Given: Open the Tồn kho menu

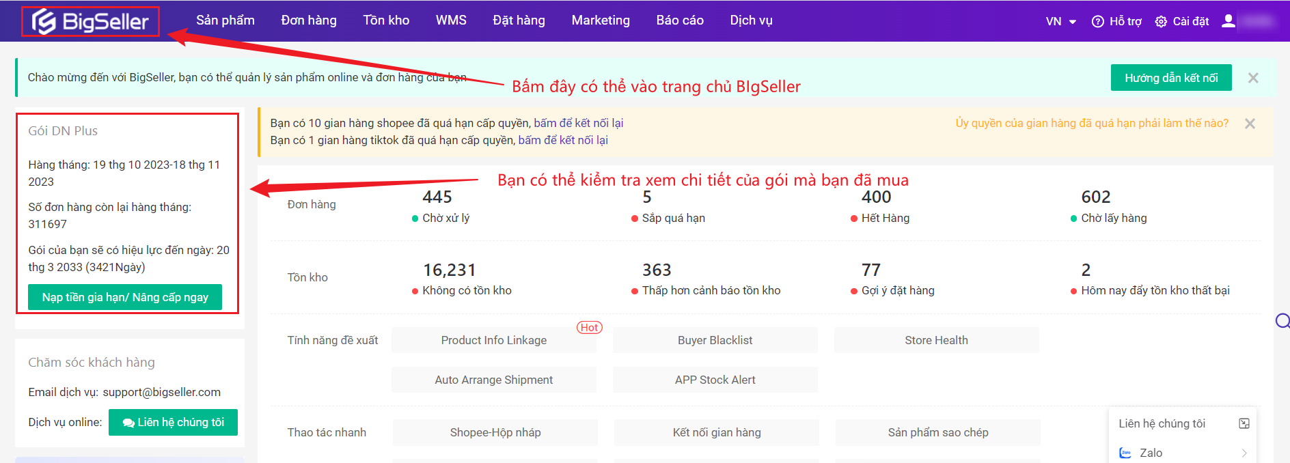Looking at the screenshot, I should point(386,20).
